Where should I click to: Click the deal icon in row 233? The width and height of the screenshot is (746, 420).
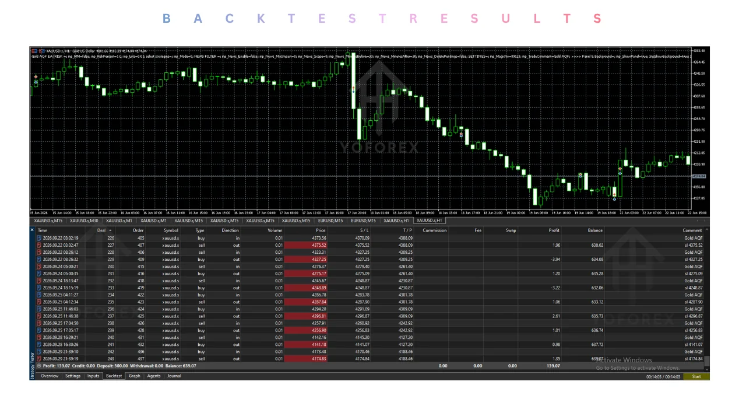pos(39,288)
